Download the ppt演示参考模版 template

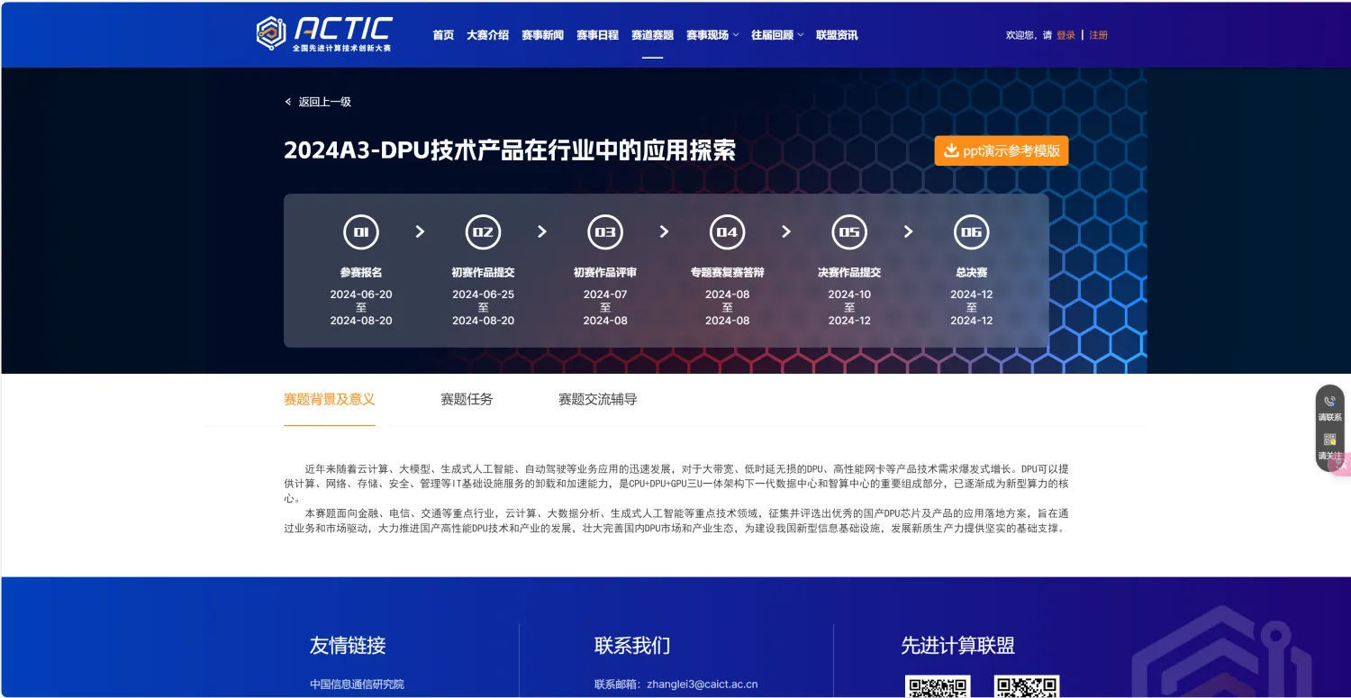point(1001,150)
